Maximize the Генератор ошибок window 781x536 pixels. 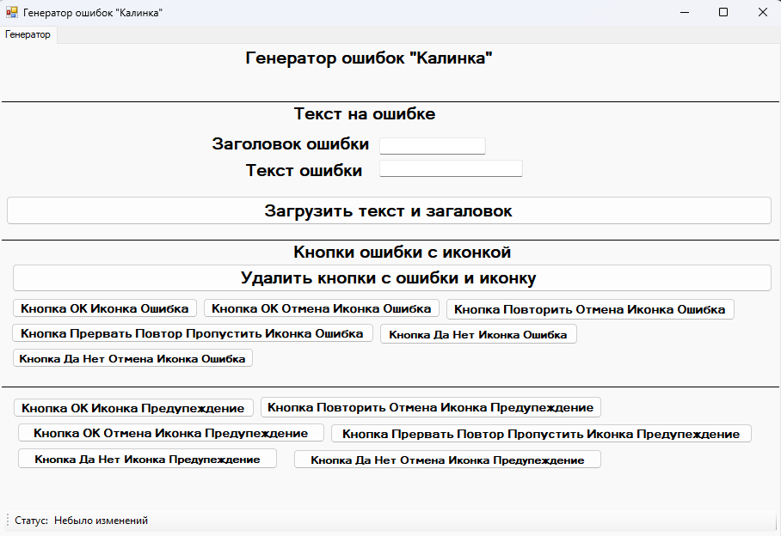pyautogui.click(x=723, y=12)
